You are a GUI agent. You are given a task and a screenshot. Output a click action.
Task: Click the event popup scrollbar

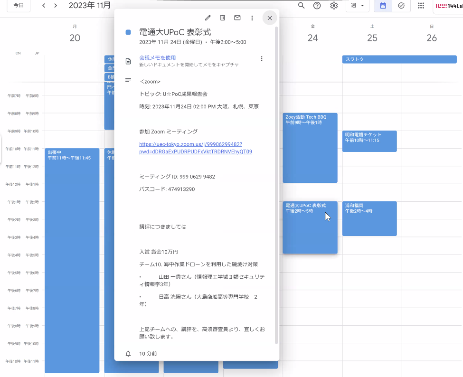click(276, 185)
